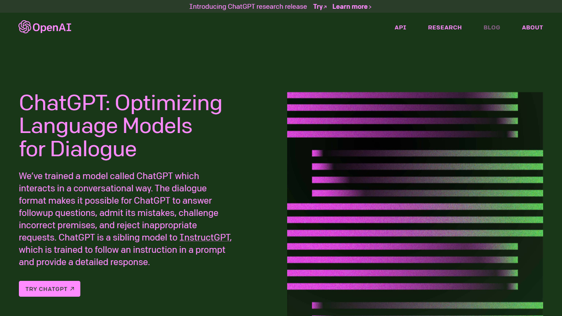Follow the InstructGPT link
The width and height of the screenshot is (562, 316).
[x=205, y=237]
